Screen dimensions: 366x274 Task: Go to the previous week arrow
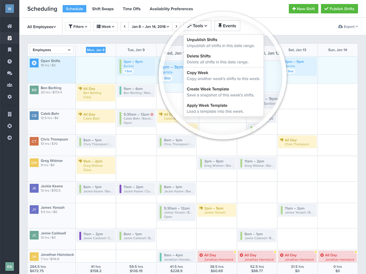click(125, 26)
